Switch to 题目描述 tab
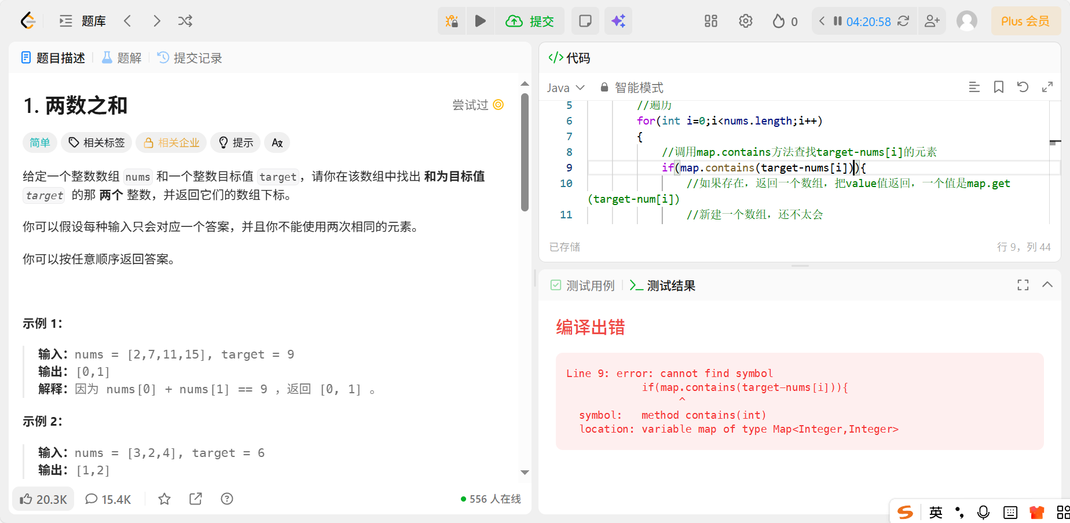Screen dimensions: 1070x523 [x=53, y=58]
